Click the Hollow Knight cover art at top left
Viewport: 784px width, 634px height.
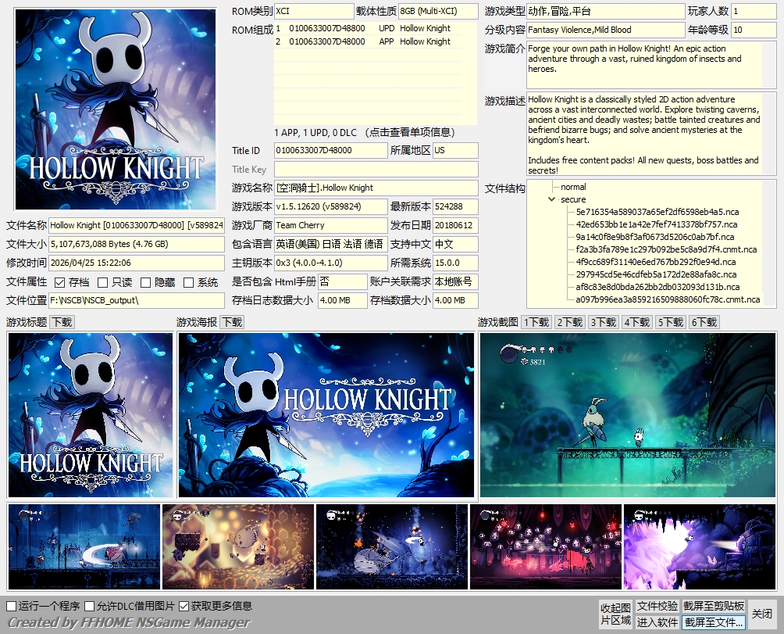click(x=116, y=109)
